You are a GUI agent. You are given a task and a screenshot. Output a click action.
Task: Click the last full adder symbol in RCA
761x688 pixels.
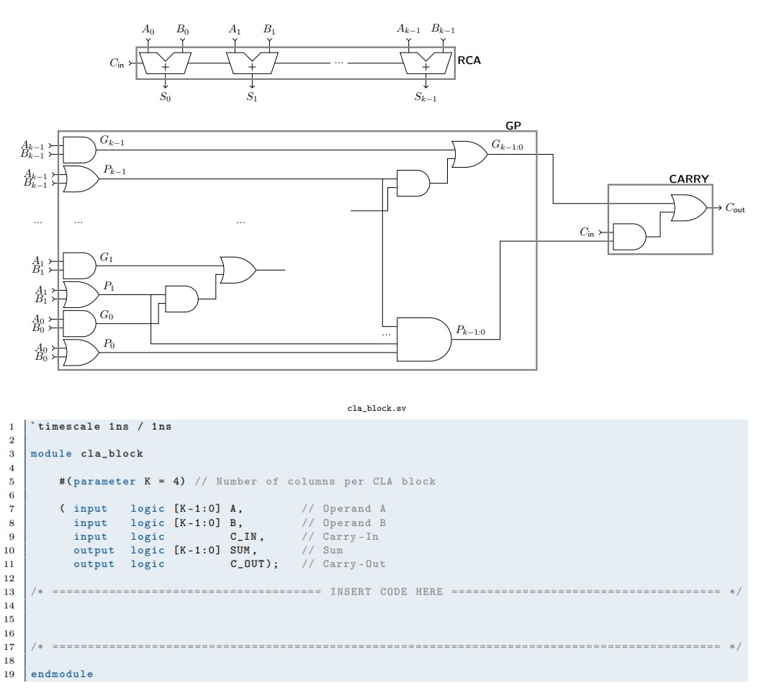coord(425,63)
